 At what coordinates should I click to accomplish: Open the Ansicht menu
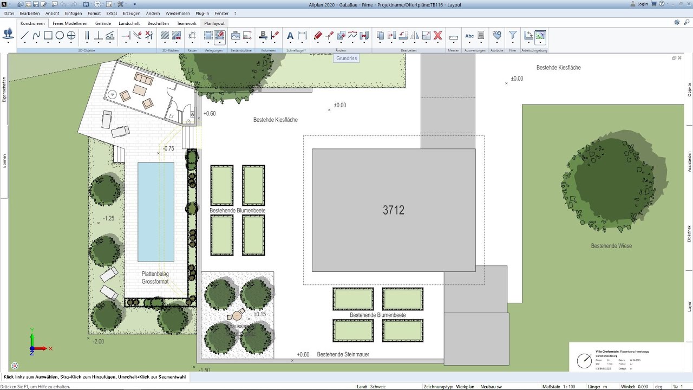[x=53, y=13]
